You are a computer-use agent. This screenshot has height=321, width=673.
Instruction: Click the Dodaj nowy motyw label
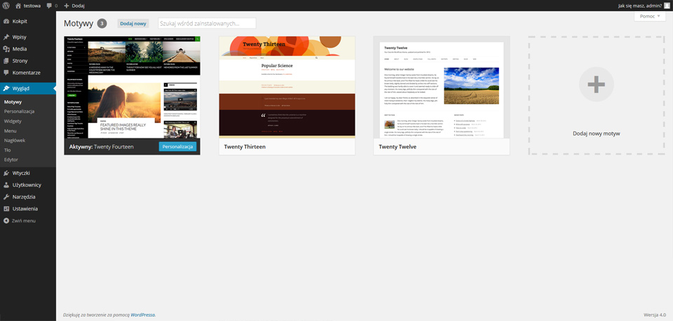(x=596, y=134)
